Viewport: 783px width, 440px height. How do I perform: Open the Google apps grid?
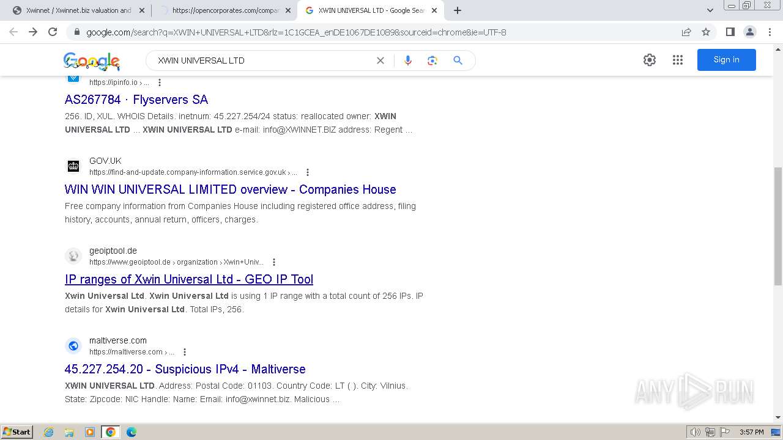tap(678, 60)
